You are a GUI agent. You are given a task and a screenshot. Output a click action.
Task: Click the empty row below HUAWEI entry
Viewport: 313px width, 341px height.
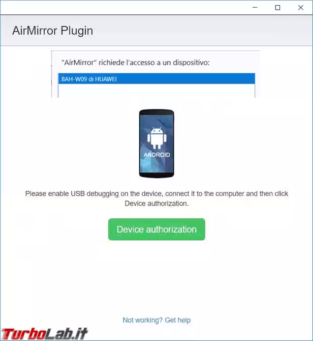click(156, 91)
